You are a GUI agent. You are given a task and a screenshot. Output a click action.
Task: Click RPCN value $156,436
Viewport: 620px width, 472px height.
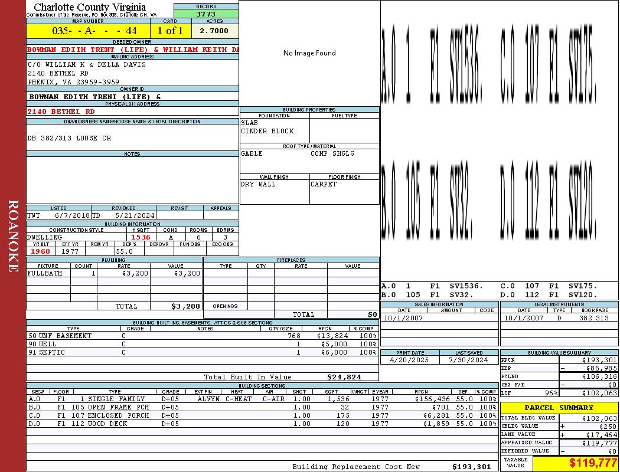[x=432, y=399]
